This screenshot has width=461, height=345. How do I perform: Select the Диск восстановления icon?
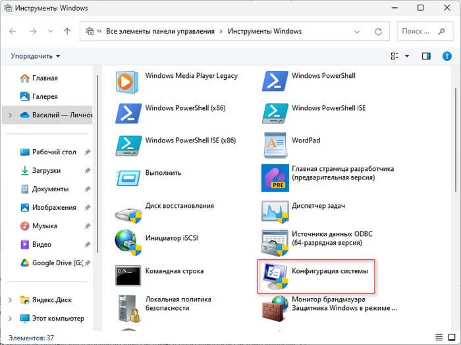click(x=128, y=215)
